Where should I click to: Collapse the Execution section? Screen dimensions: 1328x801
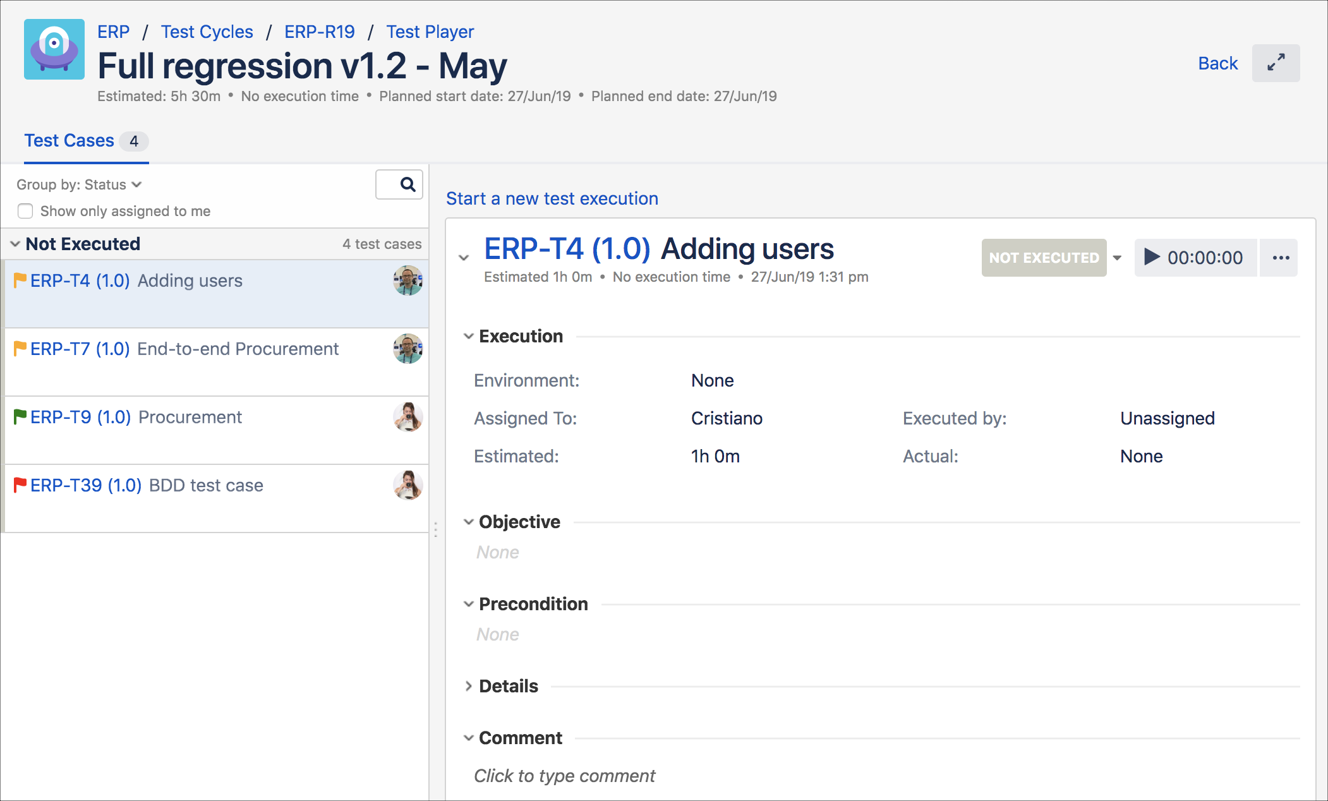(468, 336)
